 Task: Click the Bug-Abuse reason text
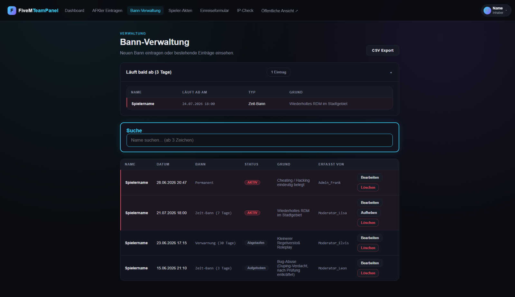[293, 268]
